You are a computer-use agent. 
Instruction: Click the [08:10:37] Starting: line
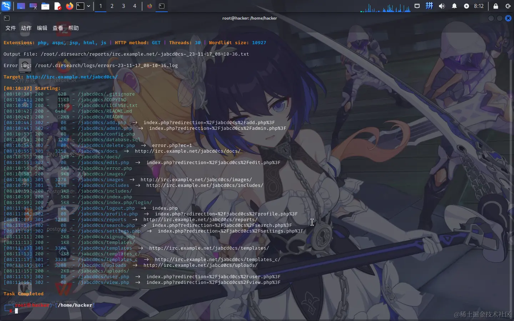coord(32,88)
